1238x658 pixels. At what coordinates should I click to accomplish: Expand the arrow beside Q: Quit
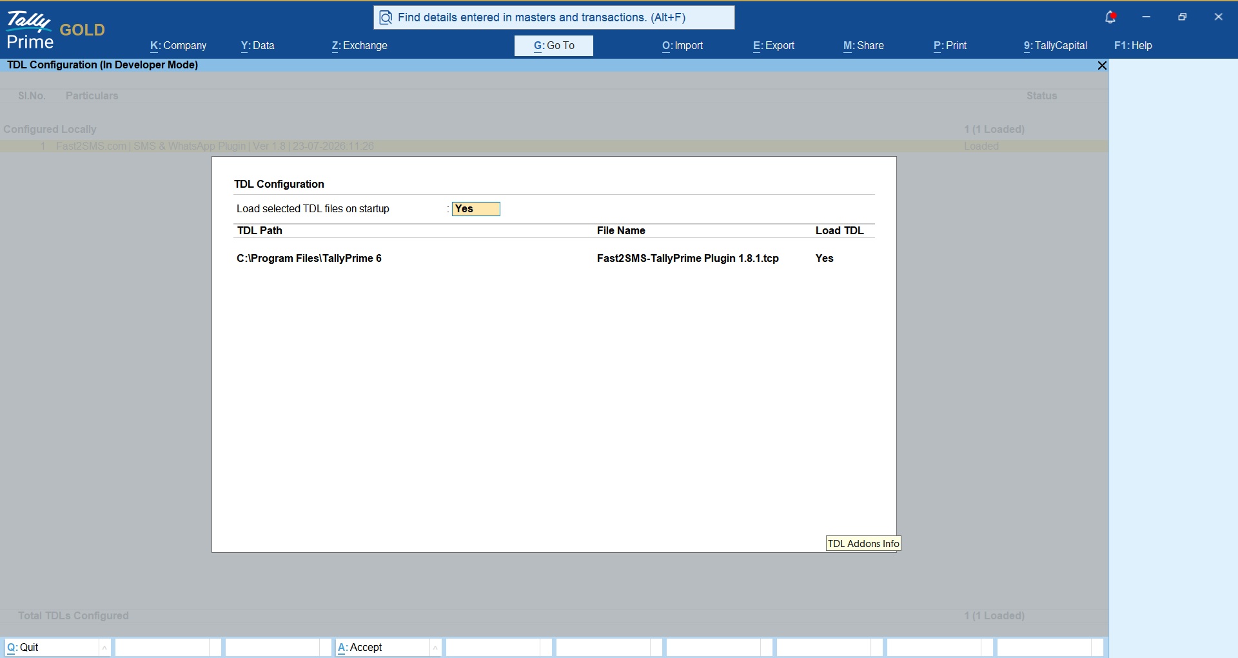(104, 648)
